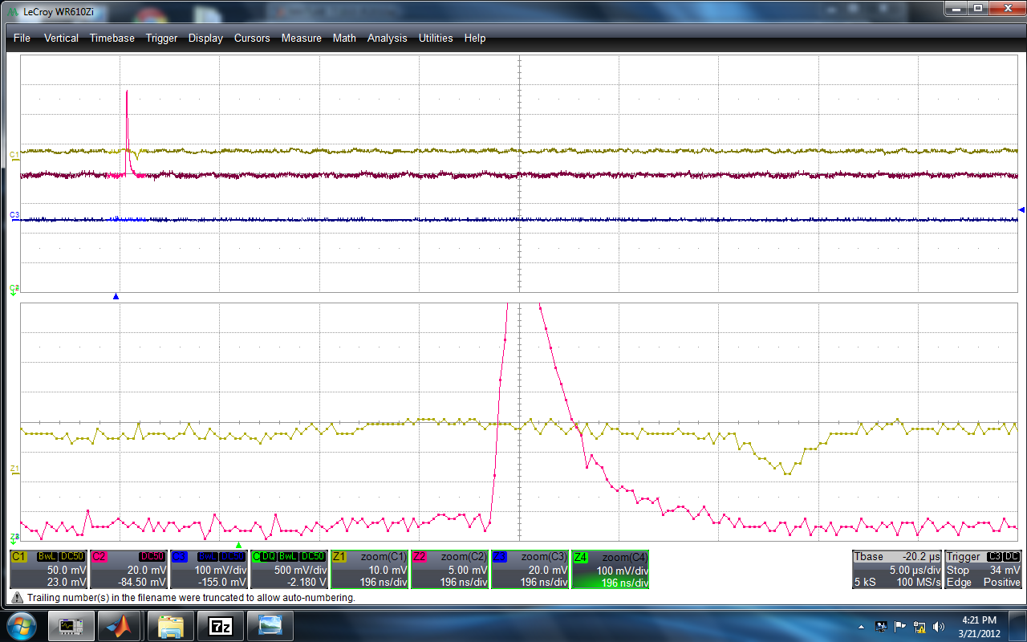Open the C1 channel descriptor box
Image resolution: width=1027 pixels, height=642 pixels.
(x=48, y=569)
